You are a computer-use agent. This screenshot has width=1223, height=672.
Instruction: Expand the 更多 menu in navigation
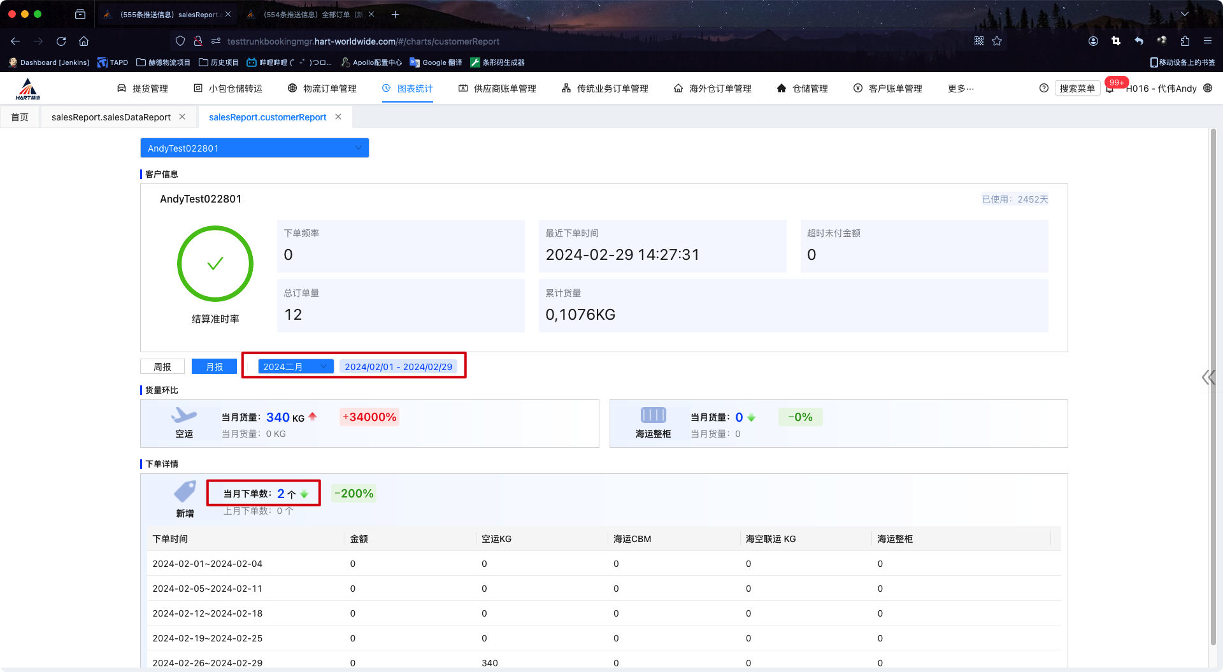(961, 89)
